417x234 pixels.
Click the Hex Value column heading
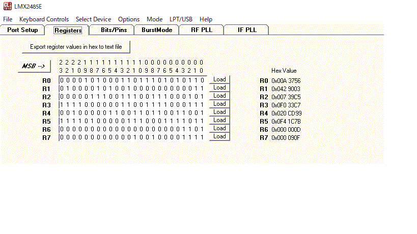(x=284, y=71)
